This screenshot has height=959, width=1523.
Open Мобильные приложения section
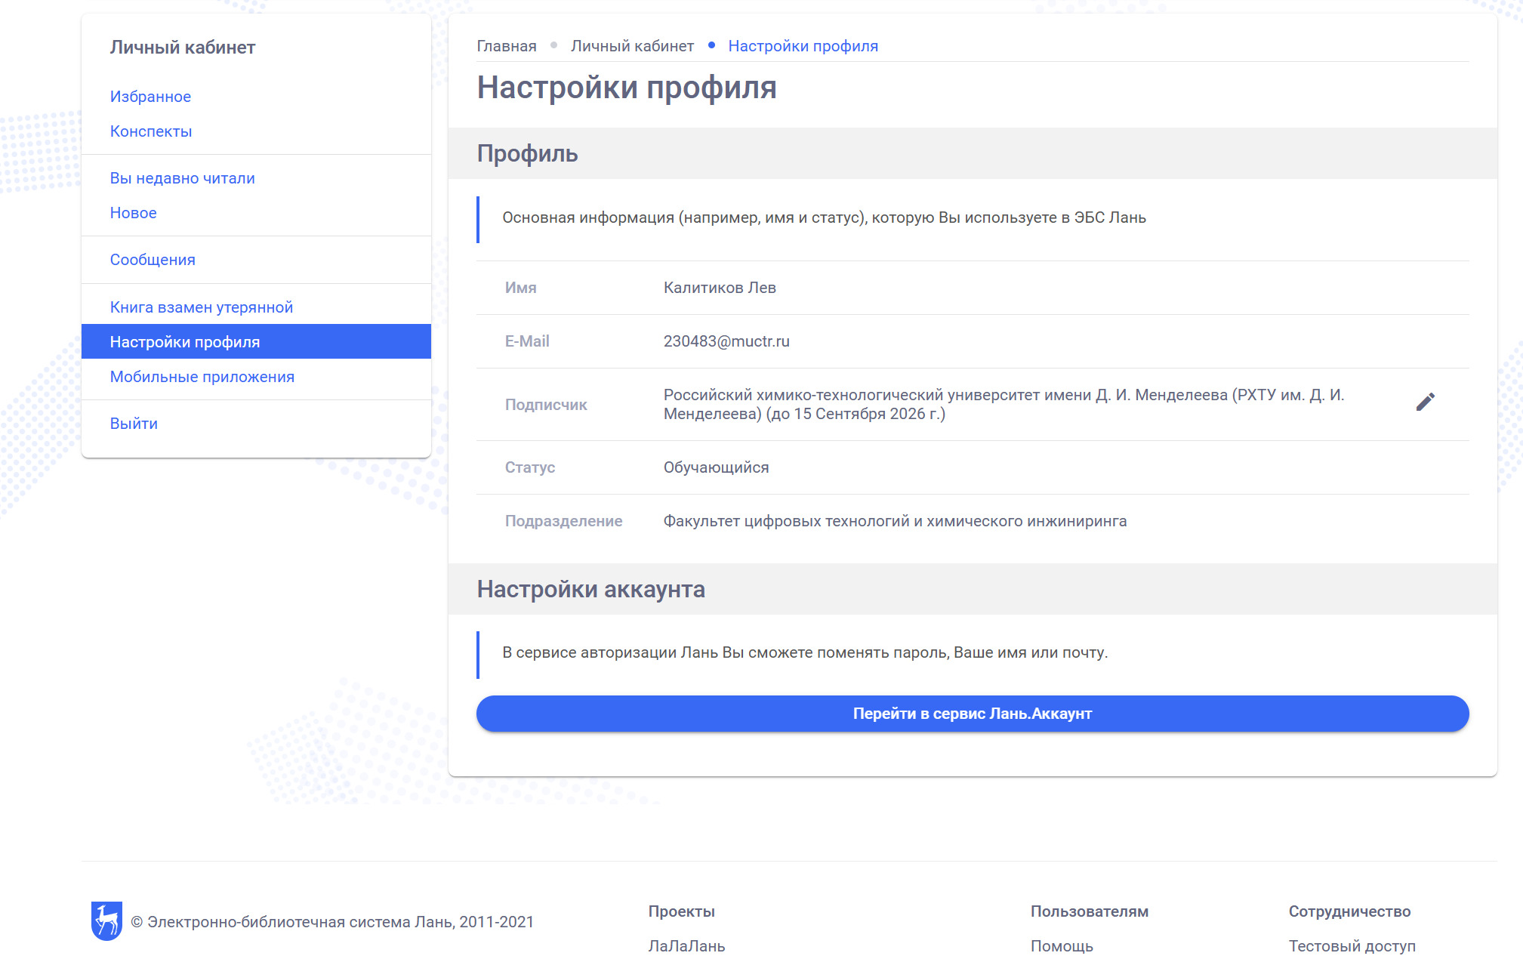tap(202, 376)
